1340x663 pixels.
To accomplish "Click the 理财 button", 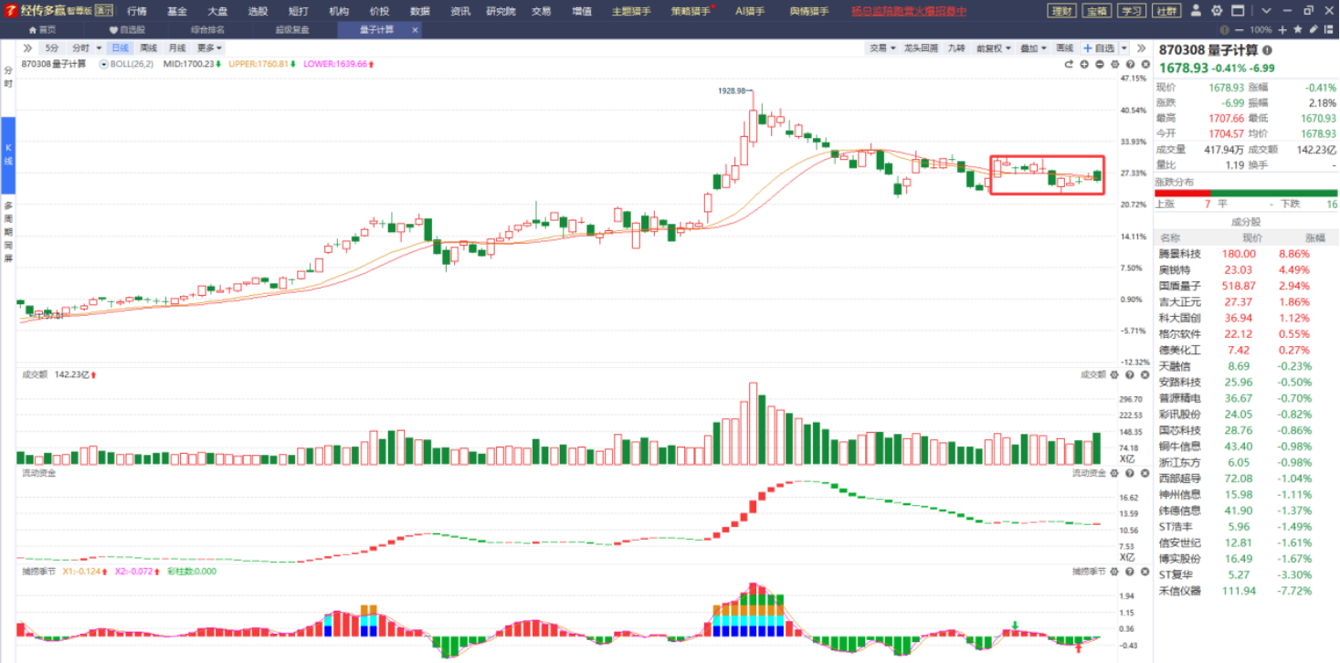I will (1060, 11).
